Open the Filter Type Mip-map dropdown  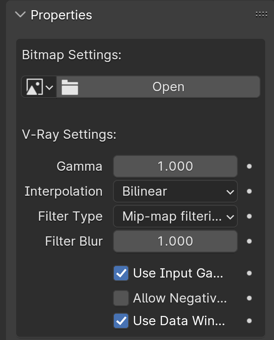[175, 216]
